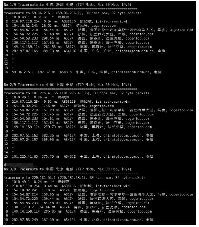This screenshot has width=199, height=227.
Task: Click IP 202.97.87.165 in first traceroute
Action: tap(25, 51)
